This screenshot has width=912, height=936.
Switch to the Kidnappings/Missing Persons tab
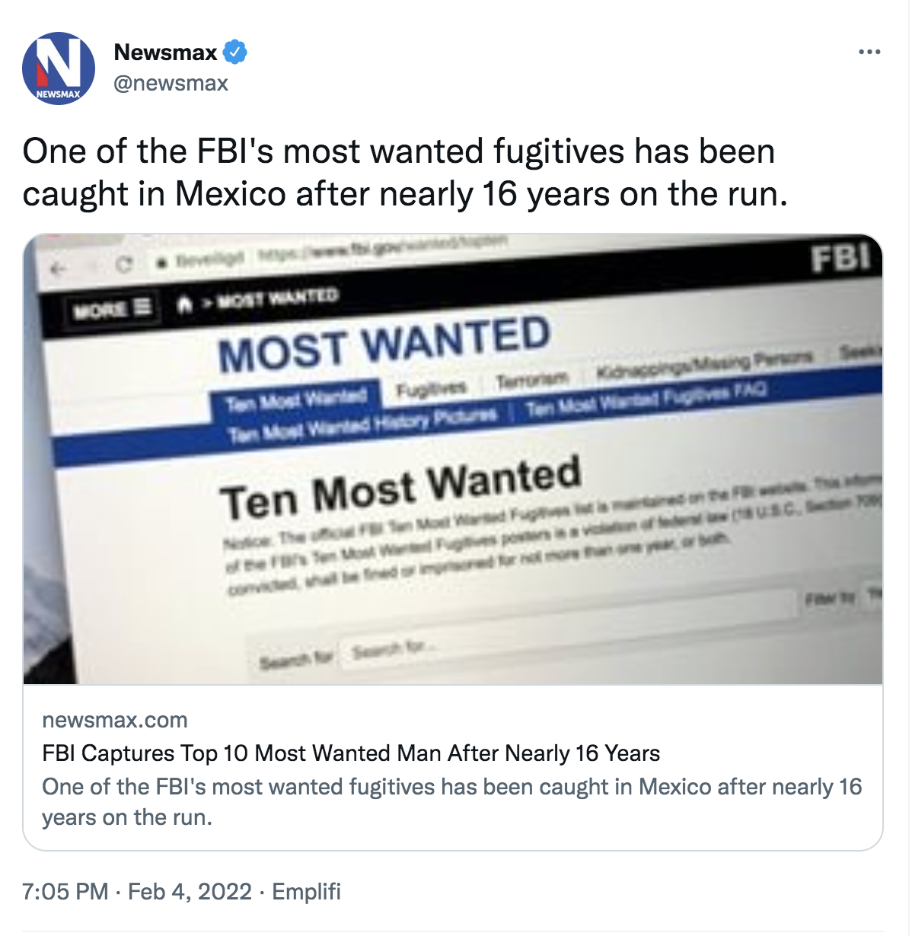point(704,364)
